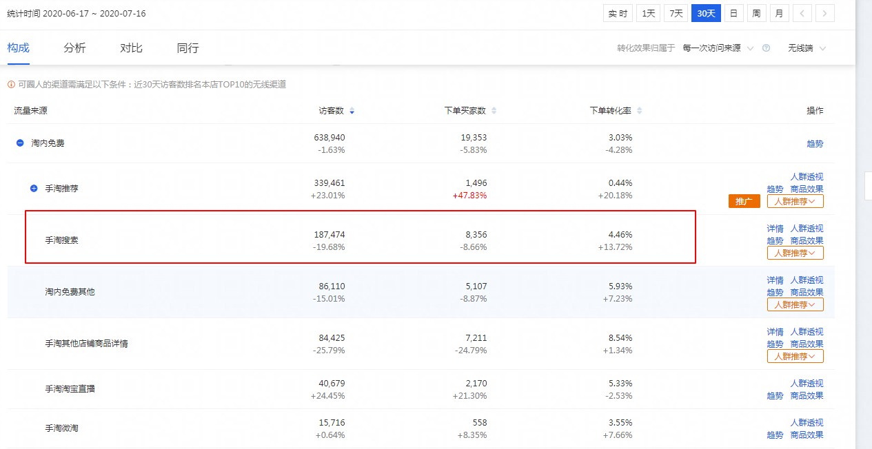Switch to 日 granularity
872x449 pixels.
click(733, 13)
